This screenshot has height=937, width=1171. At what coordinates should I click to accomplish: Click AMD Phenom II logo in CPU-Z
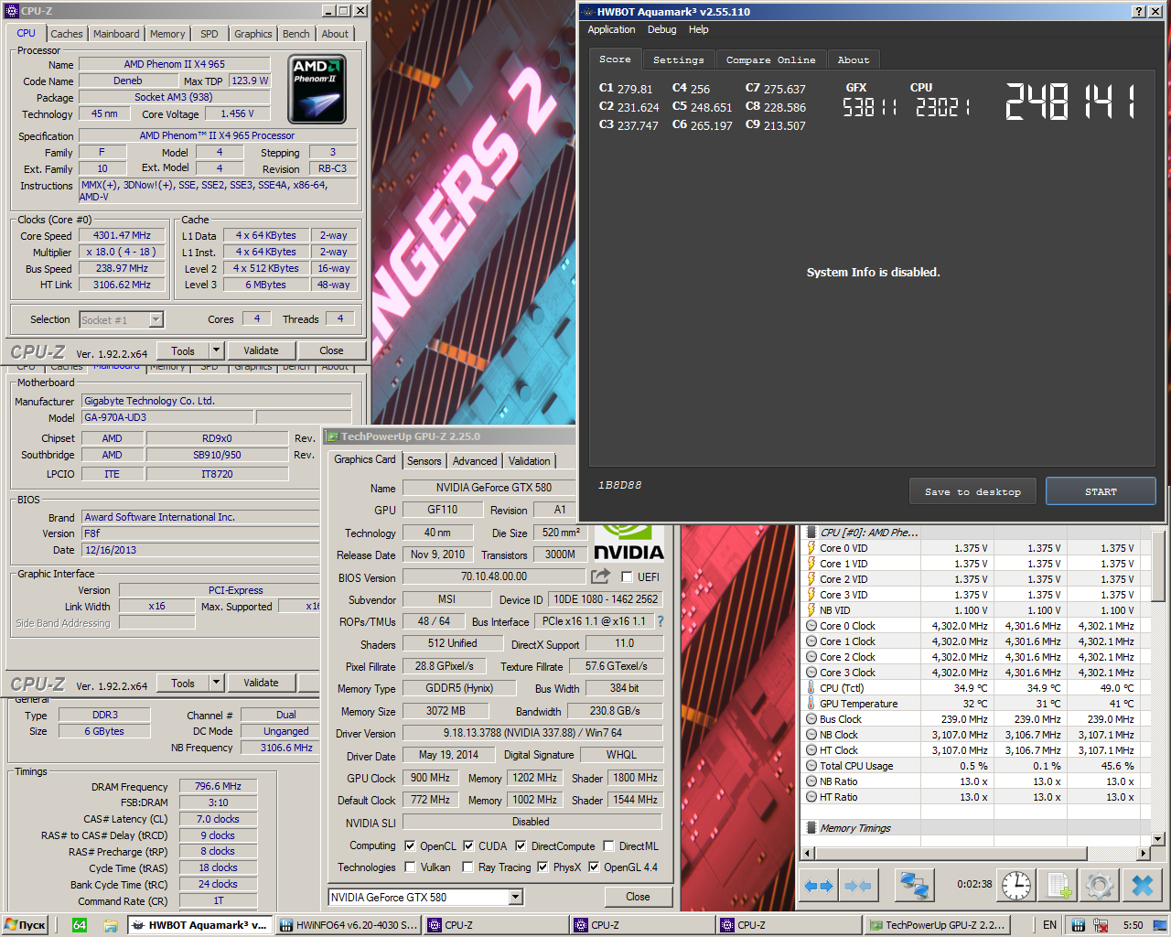tap(317, 90)
